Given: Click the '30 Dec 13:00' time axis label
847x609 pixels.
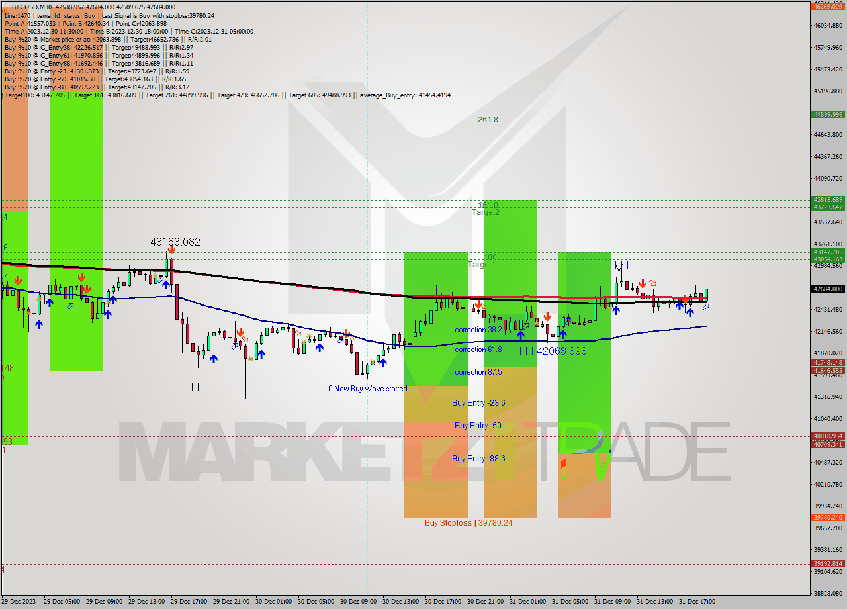Looking at the screenshot, I should pyautogui.click(x=401, y=602).
